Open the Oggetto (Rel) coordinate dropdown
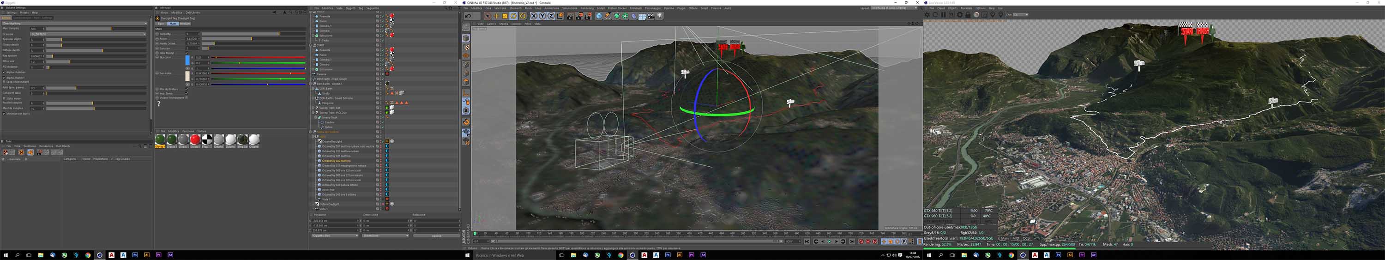 click(334, 236)
